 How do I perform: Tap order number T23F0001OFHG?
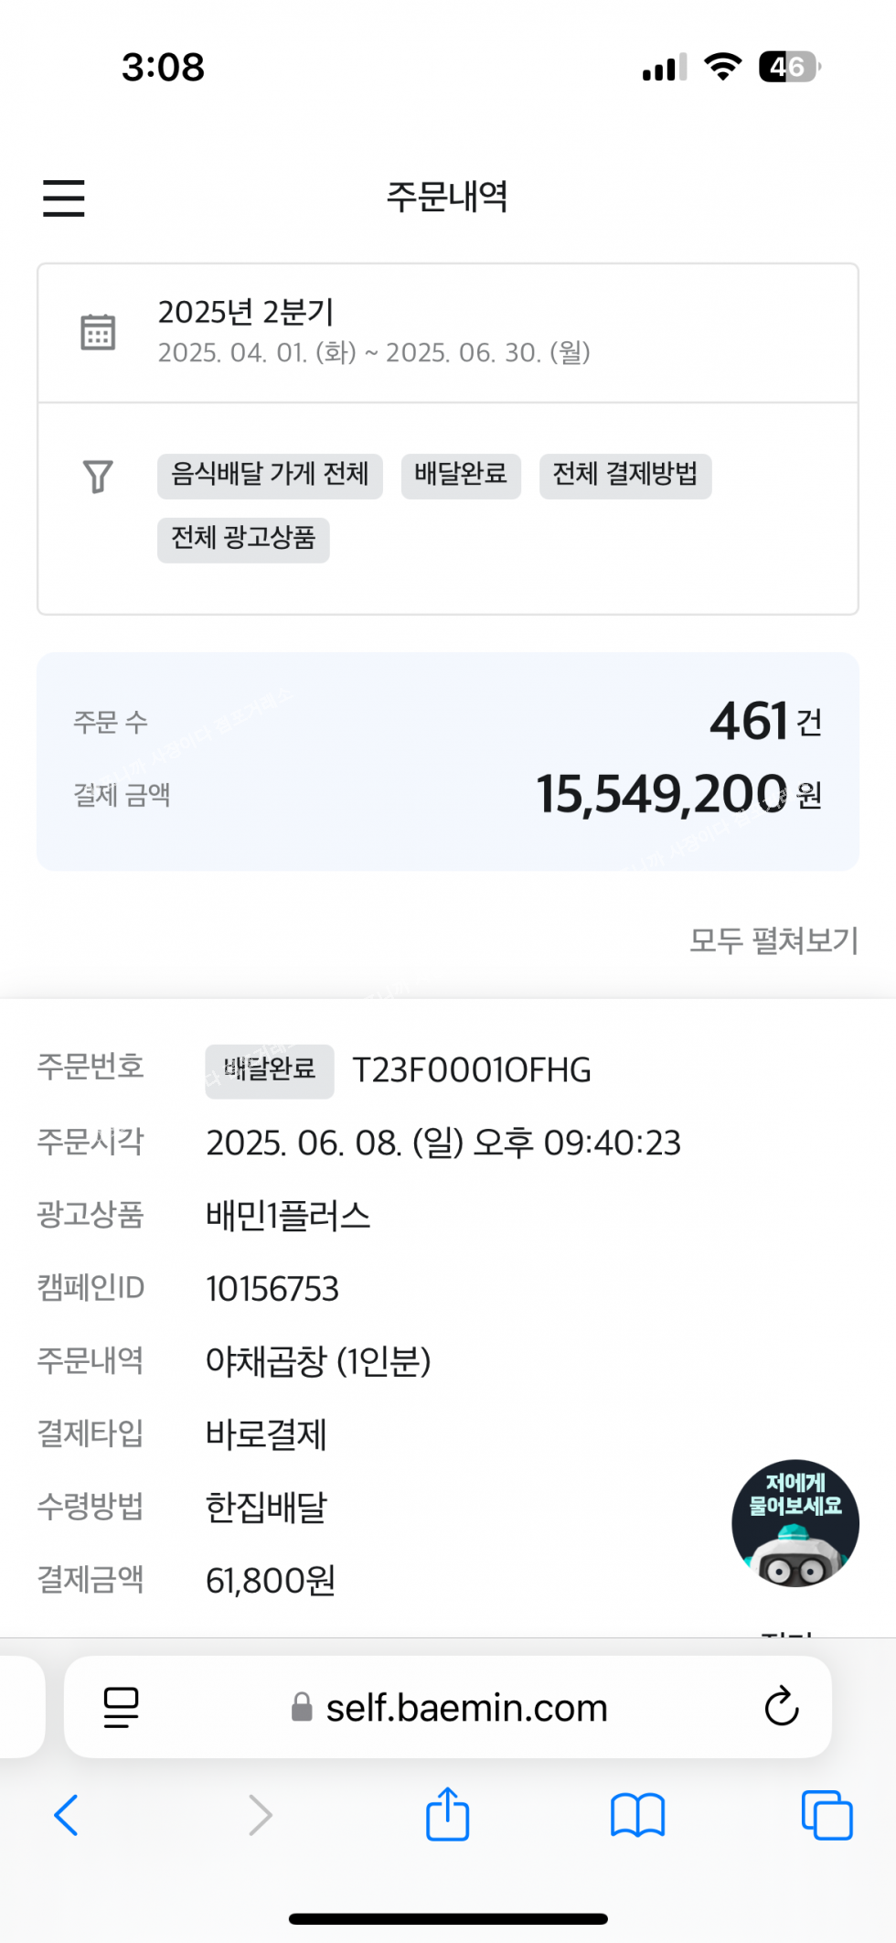(x=472, y=1070)
